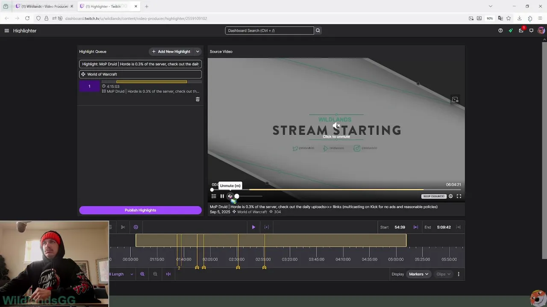
Task: Click timeline marker labeled 2
Action: pyautogui.click(x=179, y=268)
